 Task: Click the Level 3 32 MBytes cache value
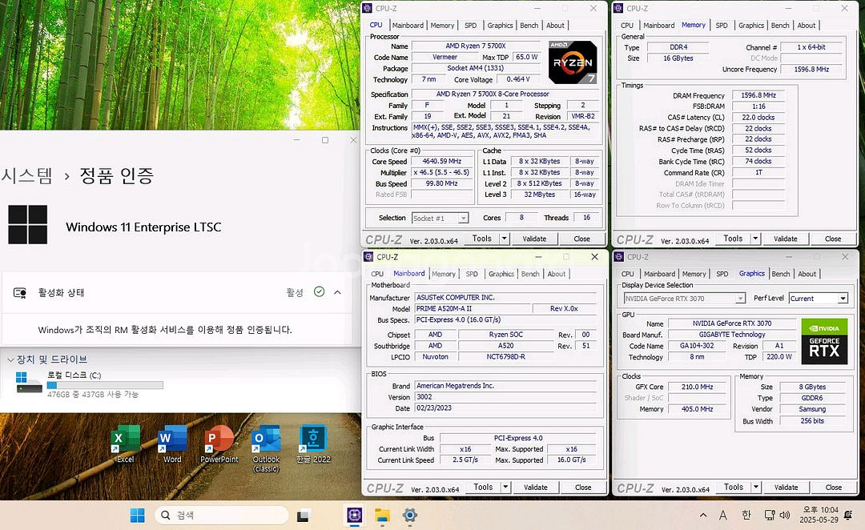pos(539,195)
